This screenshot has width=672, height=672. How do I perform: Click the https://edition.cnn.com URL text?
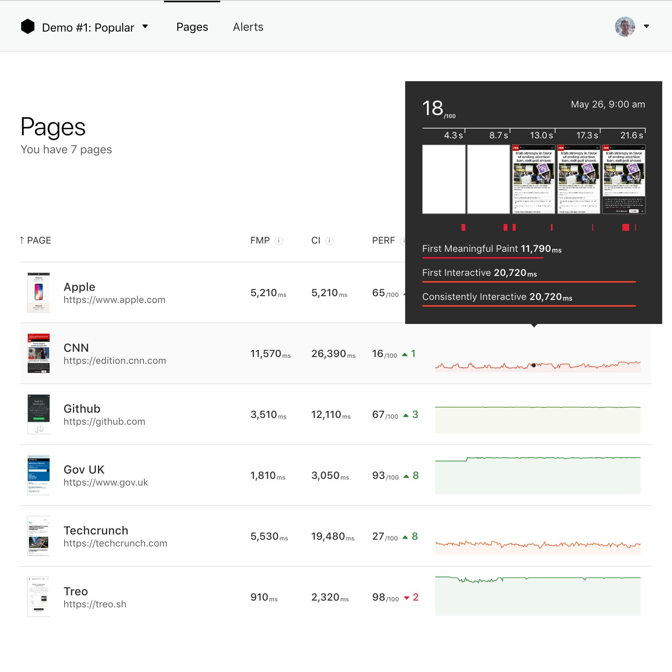coord(115,361)
